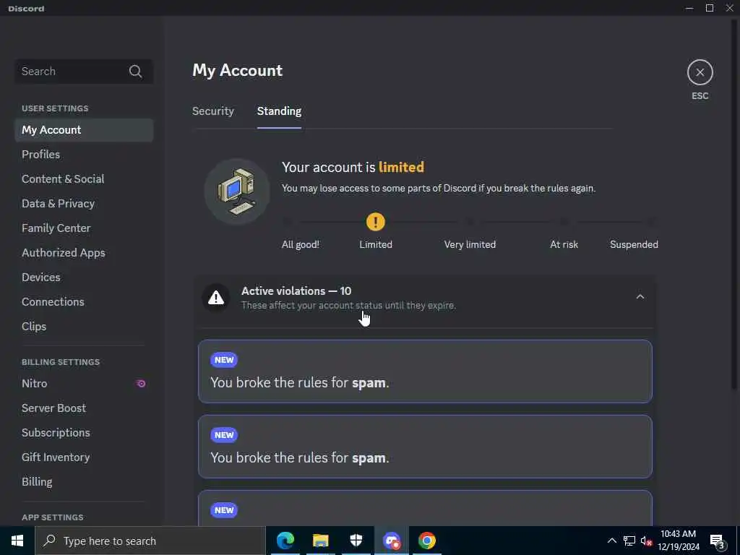Click the NEW badge on the first spam card

[224, 360]
